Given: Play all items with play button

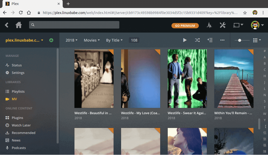Looking at the screenshot, I should 185,40.
